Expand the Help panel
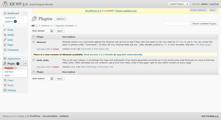221x120 pixels. tap(213, 10)
